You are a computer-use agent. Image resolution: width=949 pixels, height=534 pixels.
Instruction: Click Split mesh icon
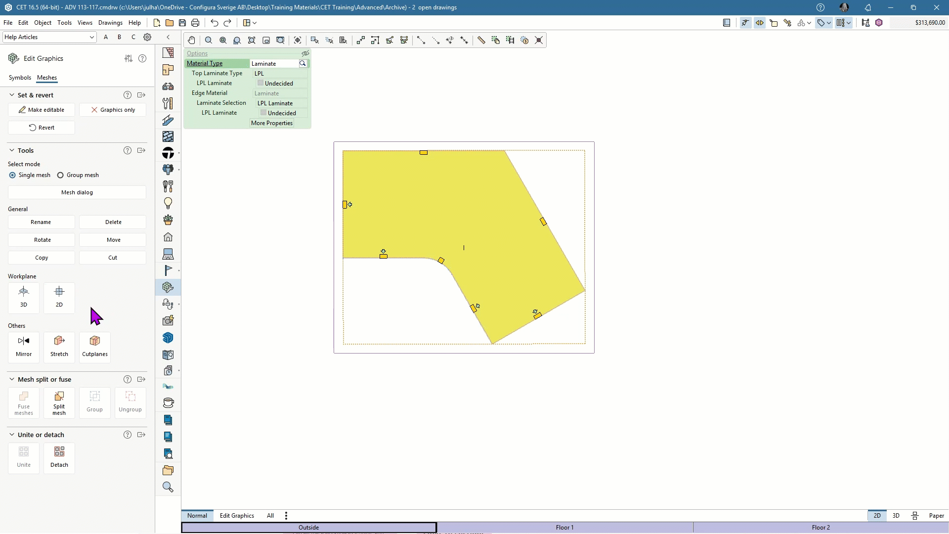(59, 403)
